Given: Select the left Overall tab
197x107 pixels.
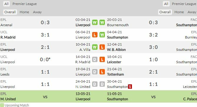Looking at the screenshot, I should 10,12.
